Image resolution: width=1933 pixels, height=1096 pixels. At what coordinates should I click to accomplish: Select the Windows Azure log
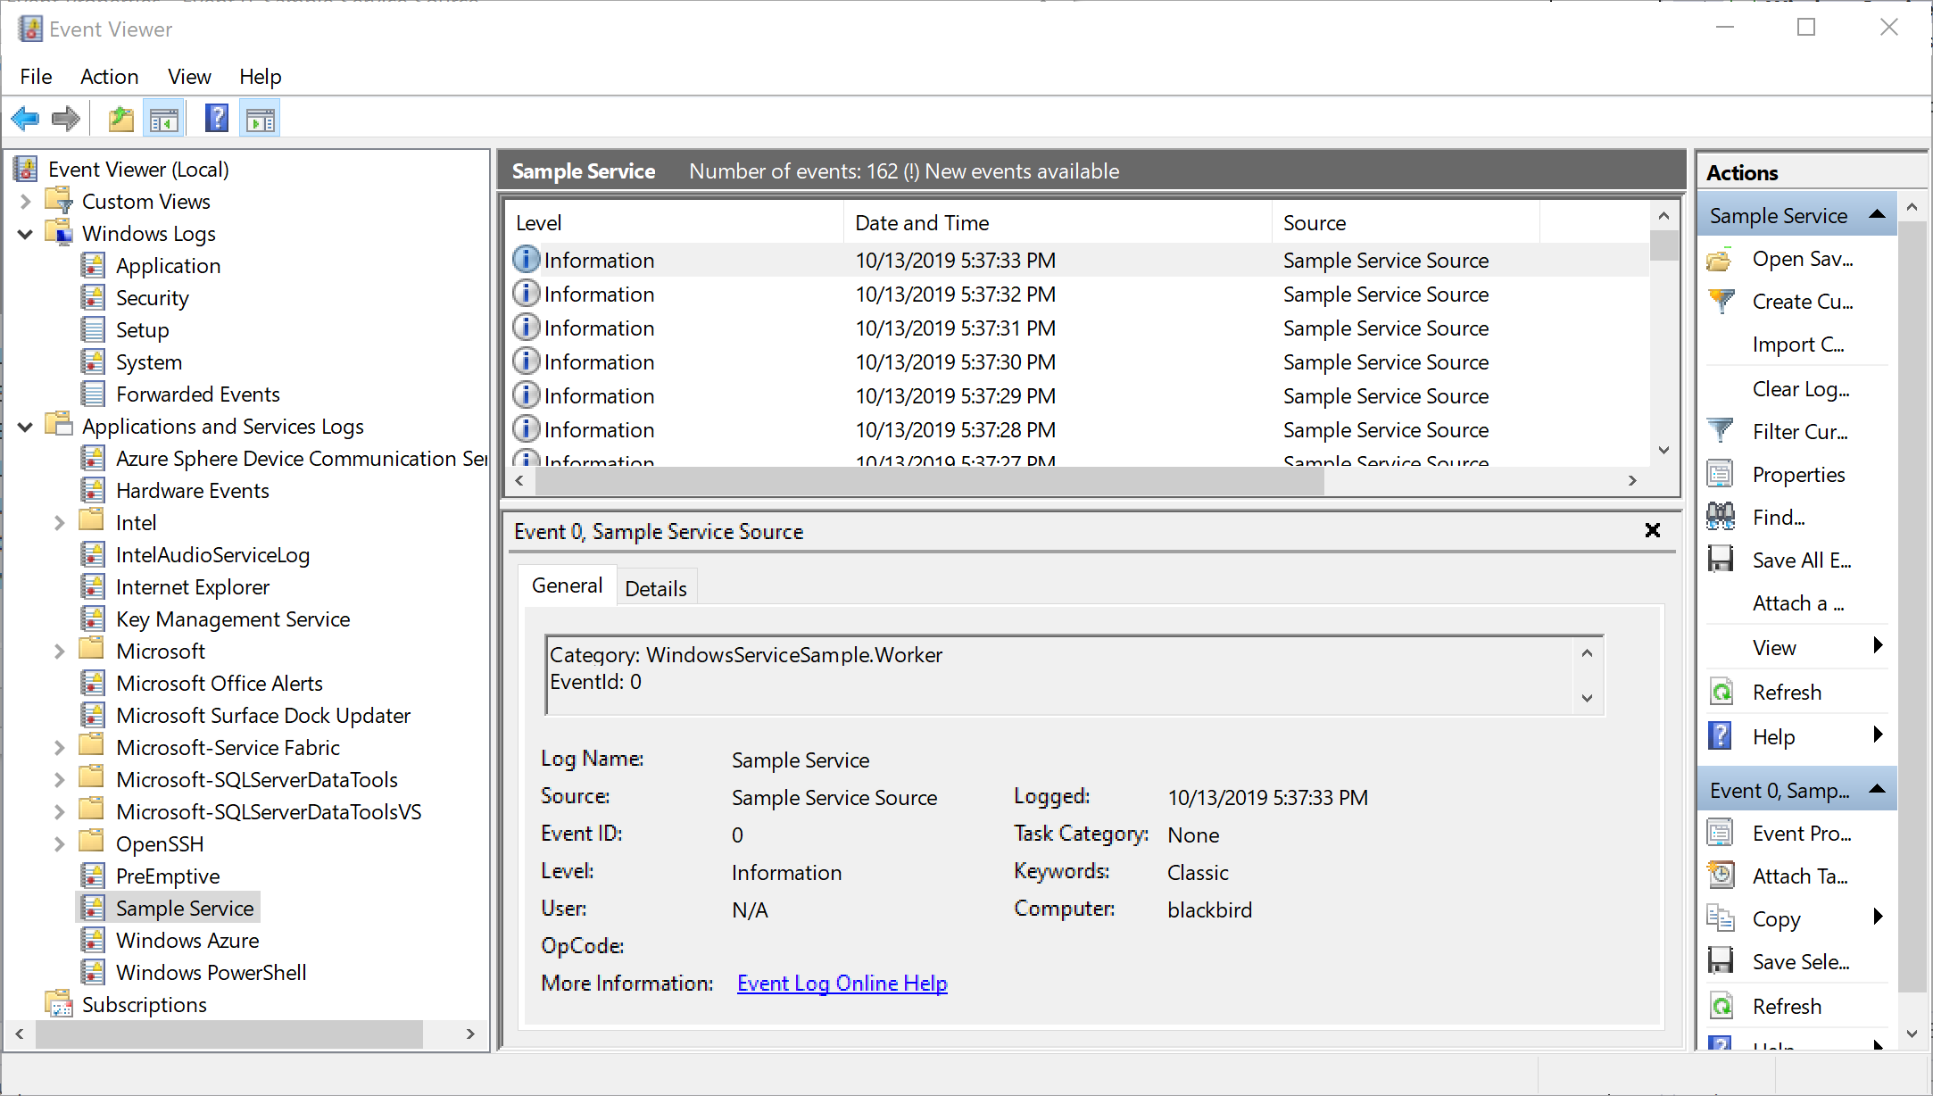coord(187,941)
